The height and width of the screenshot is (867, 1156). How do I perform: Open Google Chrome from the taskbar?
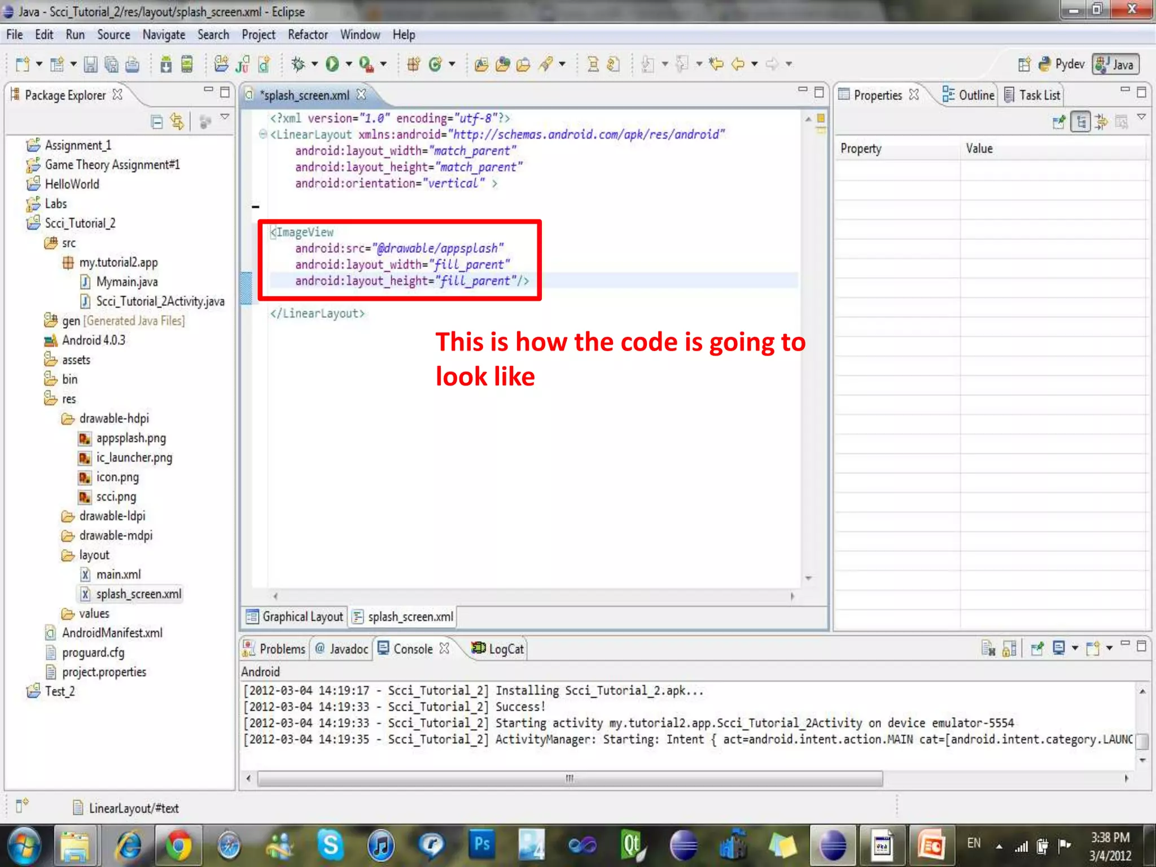point(178,846)
